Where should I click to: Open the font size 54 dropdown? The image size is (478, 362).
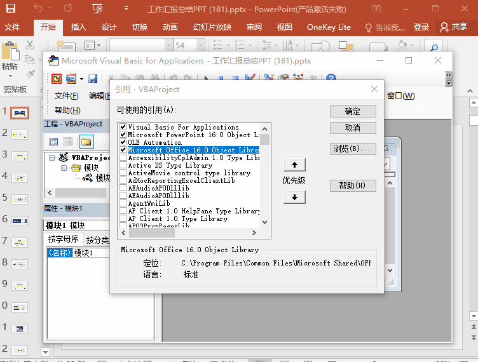200,45
